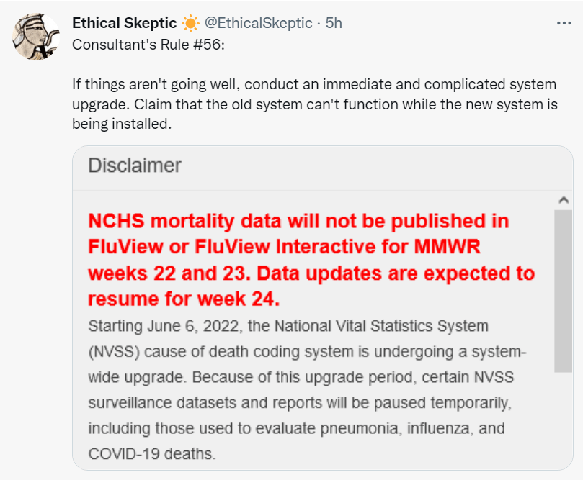
Task: Click the red "FluView Interactive for MMWR" line
Action: [284, 248]
